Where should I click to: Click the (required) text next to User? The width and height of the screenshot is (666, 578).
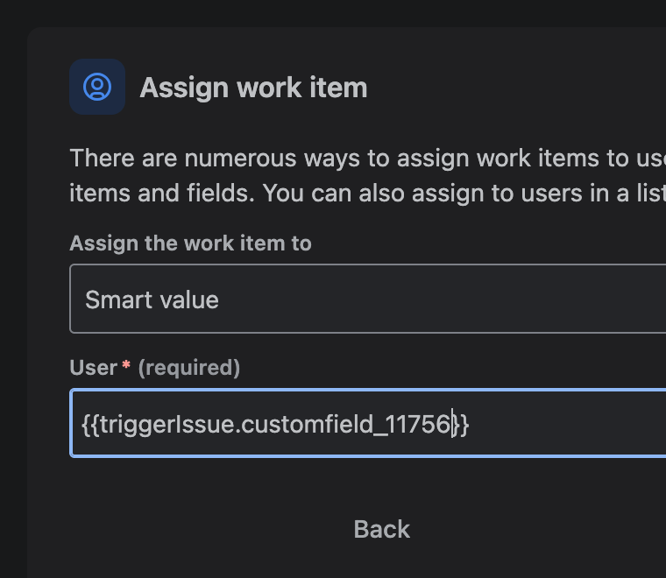click(x=189, y=368)
